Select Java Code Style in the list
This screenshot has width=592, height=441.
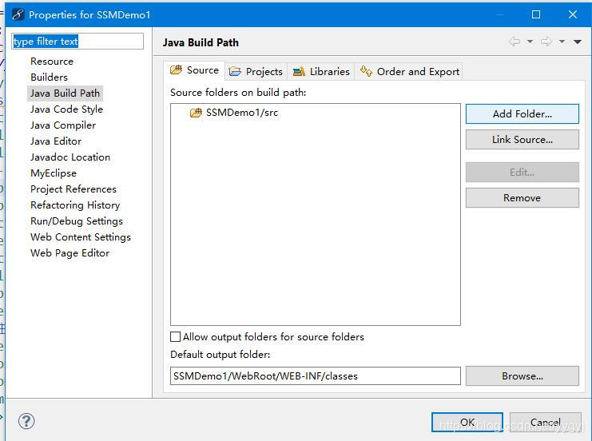(66, 109)
